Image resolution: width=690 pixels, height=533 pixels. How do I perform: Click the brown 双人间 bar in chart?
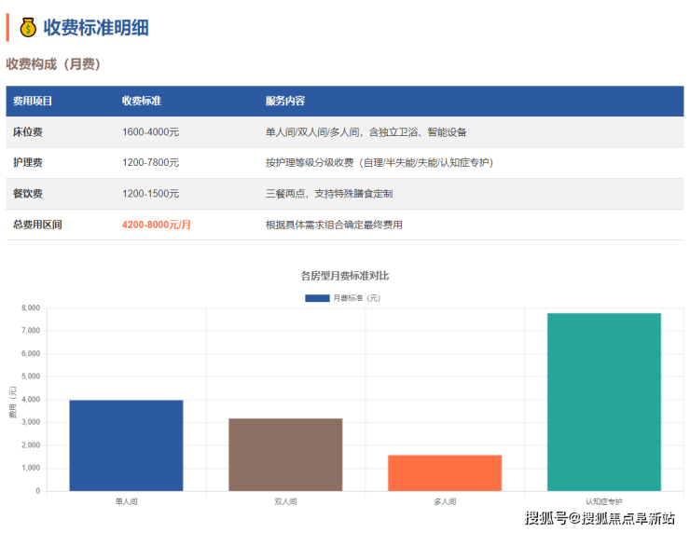click(285, 455)
